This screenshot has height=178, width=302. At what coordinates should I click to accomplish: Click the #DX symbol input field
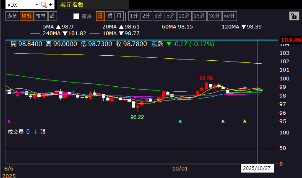(21, 5)
